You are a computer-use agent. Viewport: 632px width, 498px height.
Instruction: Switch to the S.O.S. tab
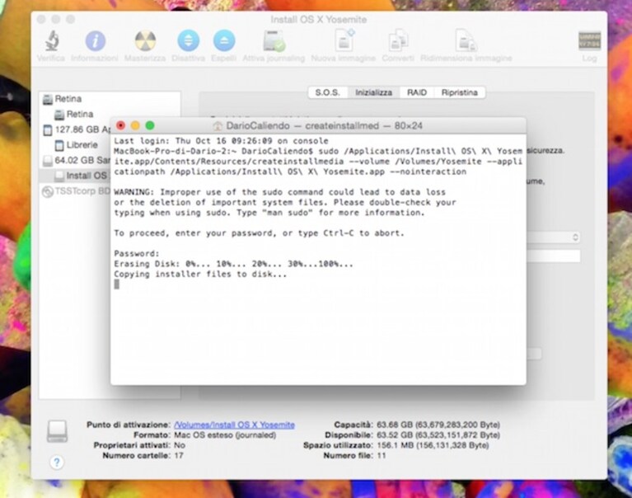click(x=328, y=92)
